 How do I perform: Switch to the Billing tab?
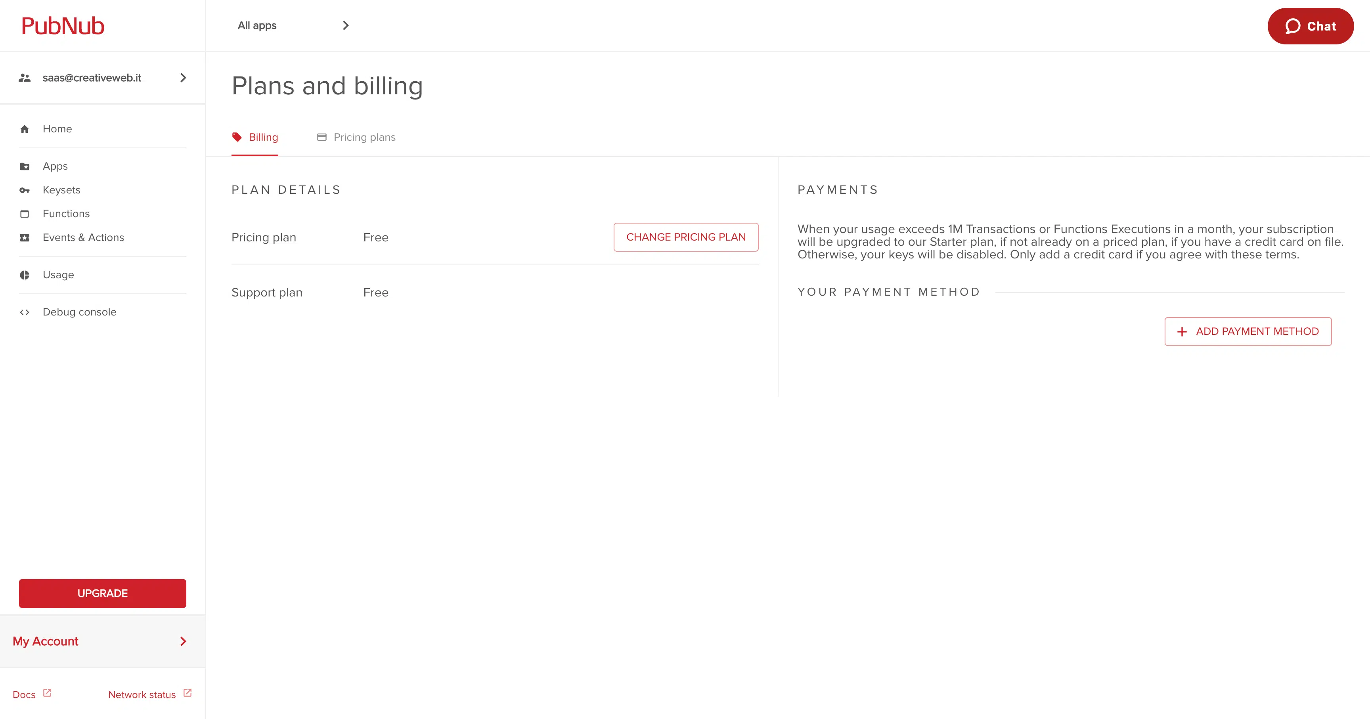[x=255, y=137]
